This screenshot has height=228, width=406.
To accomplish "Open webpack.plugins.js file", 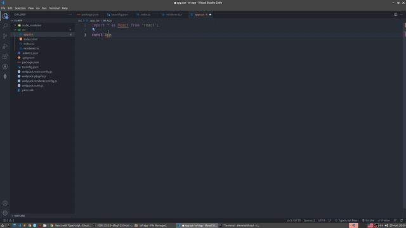I will 43,76.
